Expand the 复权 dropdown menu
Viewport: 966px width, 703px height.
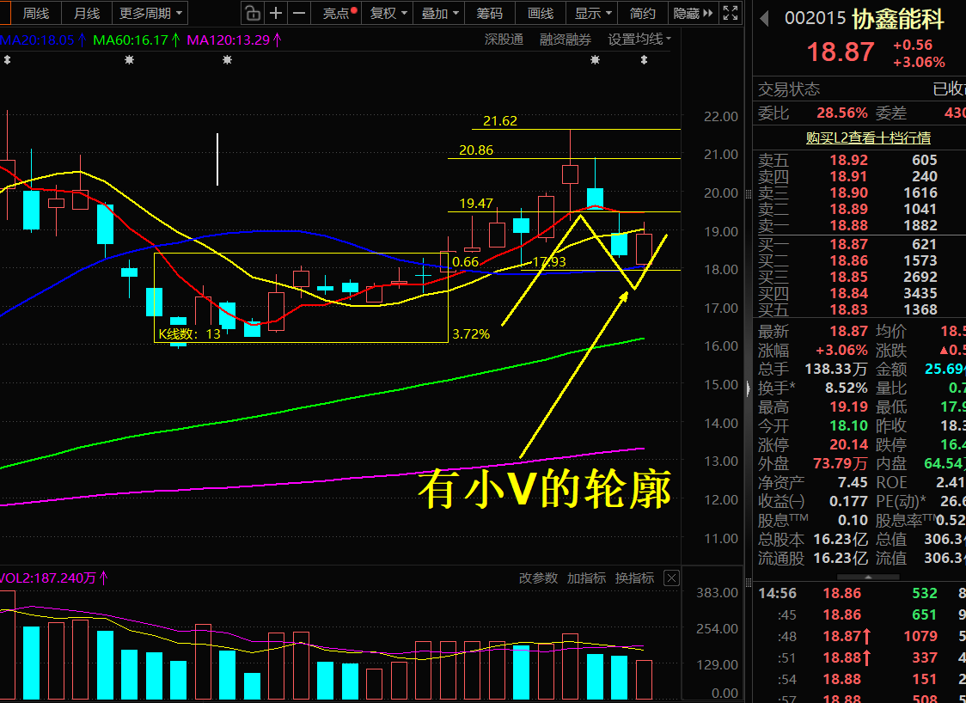(388, 13)
